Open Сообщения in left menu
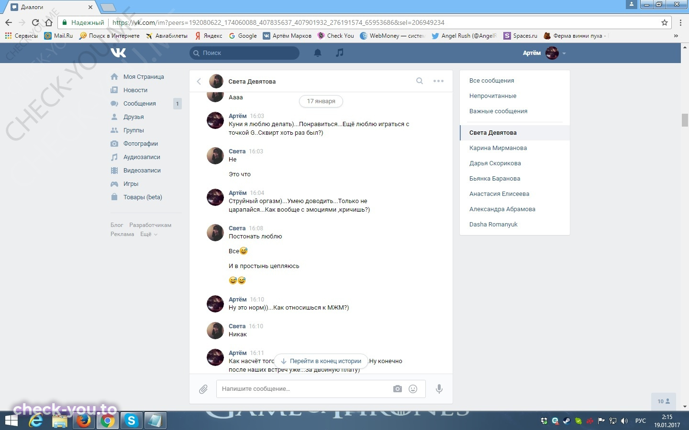Viewport: 689px width, 430px height. click(x=140, y=103)
